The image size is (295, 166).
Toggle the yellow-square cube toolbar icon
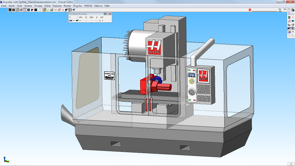[44, 10]
